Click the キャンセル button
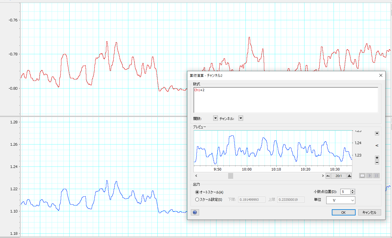 coord(369,212)
